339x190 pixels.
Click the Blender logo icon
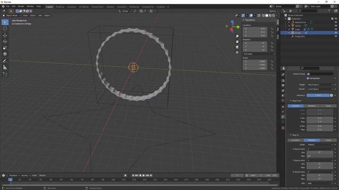point(3,6)
